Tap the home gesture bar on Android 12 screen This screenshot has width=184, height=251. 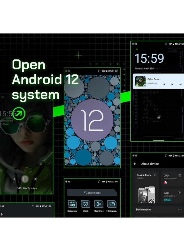[92, 167]
